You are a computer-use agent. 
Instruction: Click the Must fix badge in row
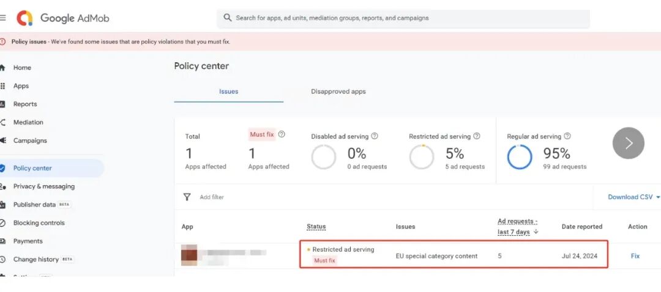324,260
